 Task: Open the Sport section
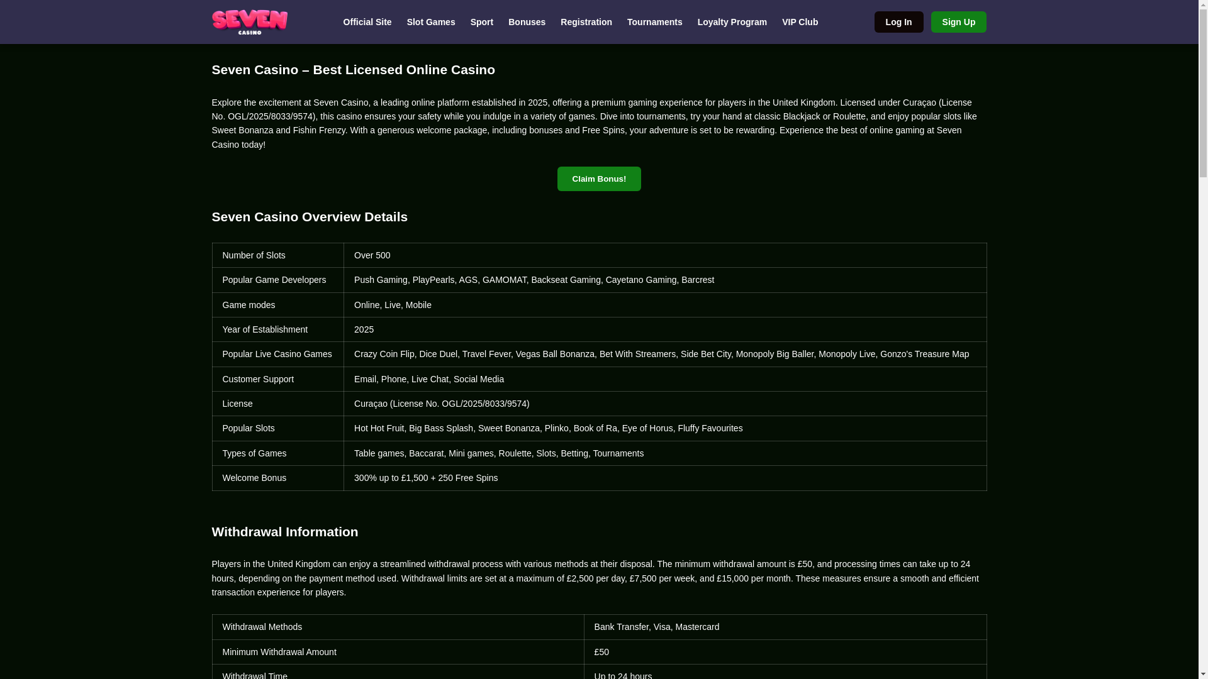[482, 22]
